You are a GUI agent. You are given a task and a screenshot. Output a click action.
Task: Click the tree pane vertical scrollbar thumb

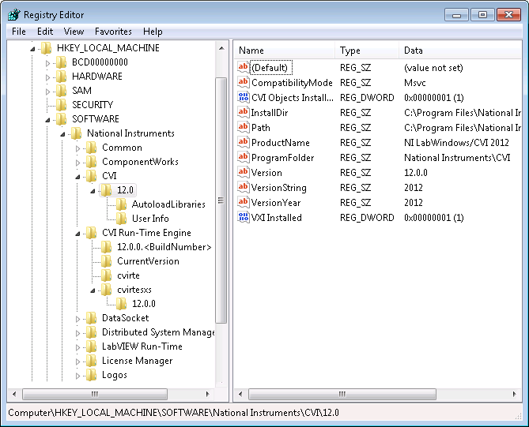click(x=221, y=200)
